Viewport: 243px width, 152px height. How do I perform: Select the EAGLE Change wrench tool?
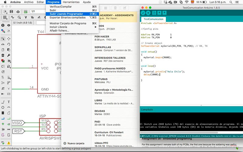(9, 55)
